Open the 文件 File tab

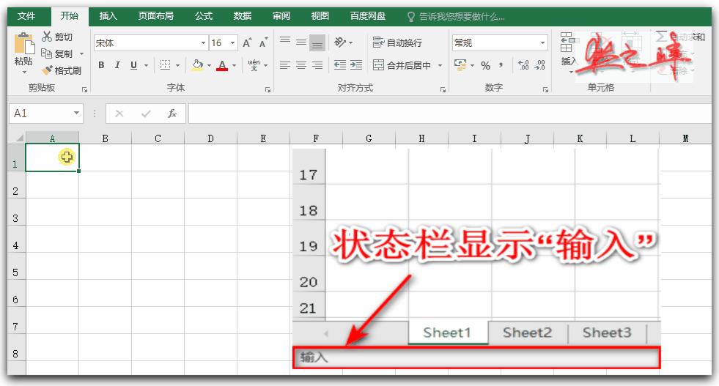click(x=26, y=16)
